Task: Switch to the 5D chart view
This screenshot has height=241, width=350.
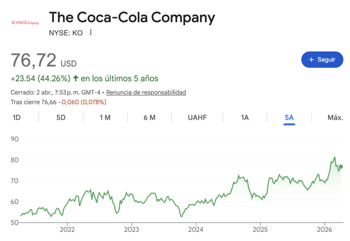Action: [x=60, y=117]
